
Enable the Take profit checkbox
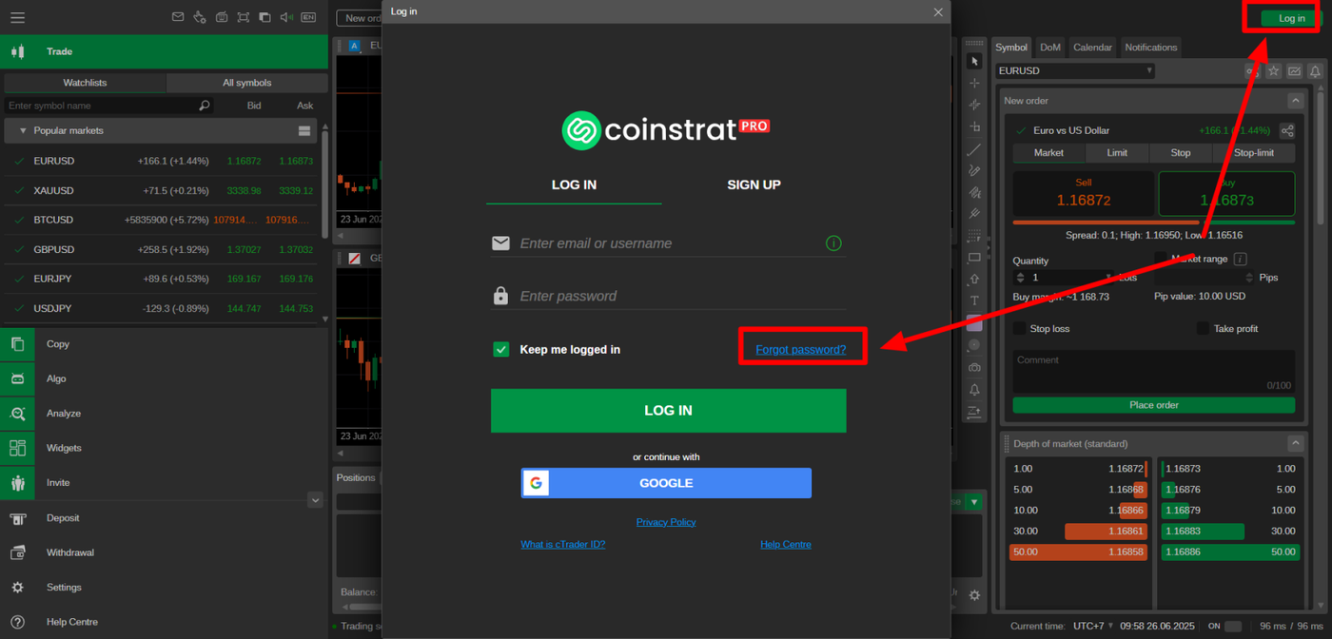point(1203,328)
